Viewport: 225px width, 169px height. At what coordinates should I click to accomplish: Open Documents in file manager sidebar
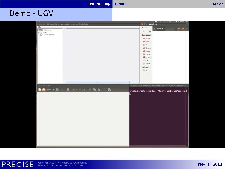coord(147,45)
